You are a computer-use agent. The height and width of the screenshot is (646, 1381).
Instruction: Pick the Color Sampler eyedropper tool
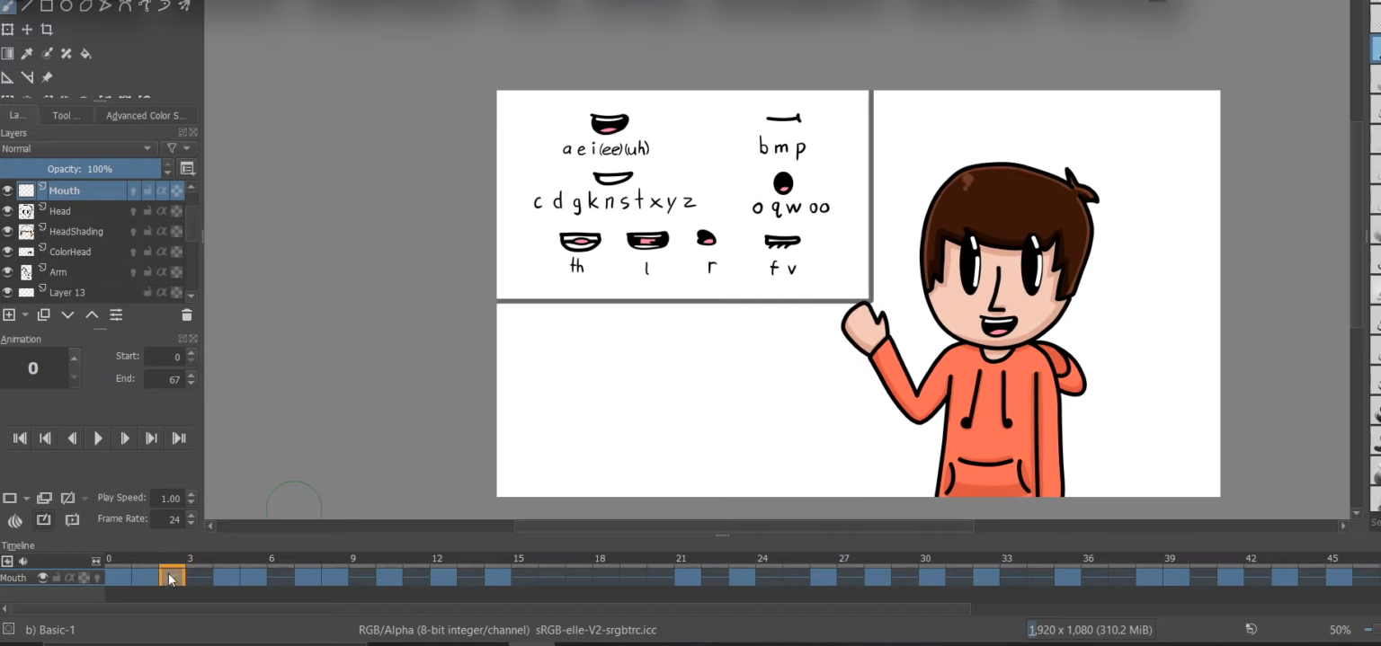point(27,54)
